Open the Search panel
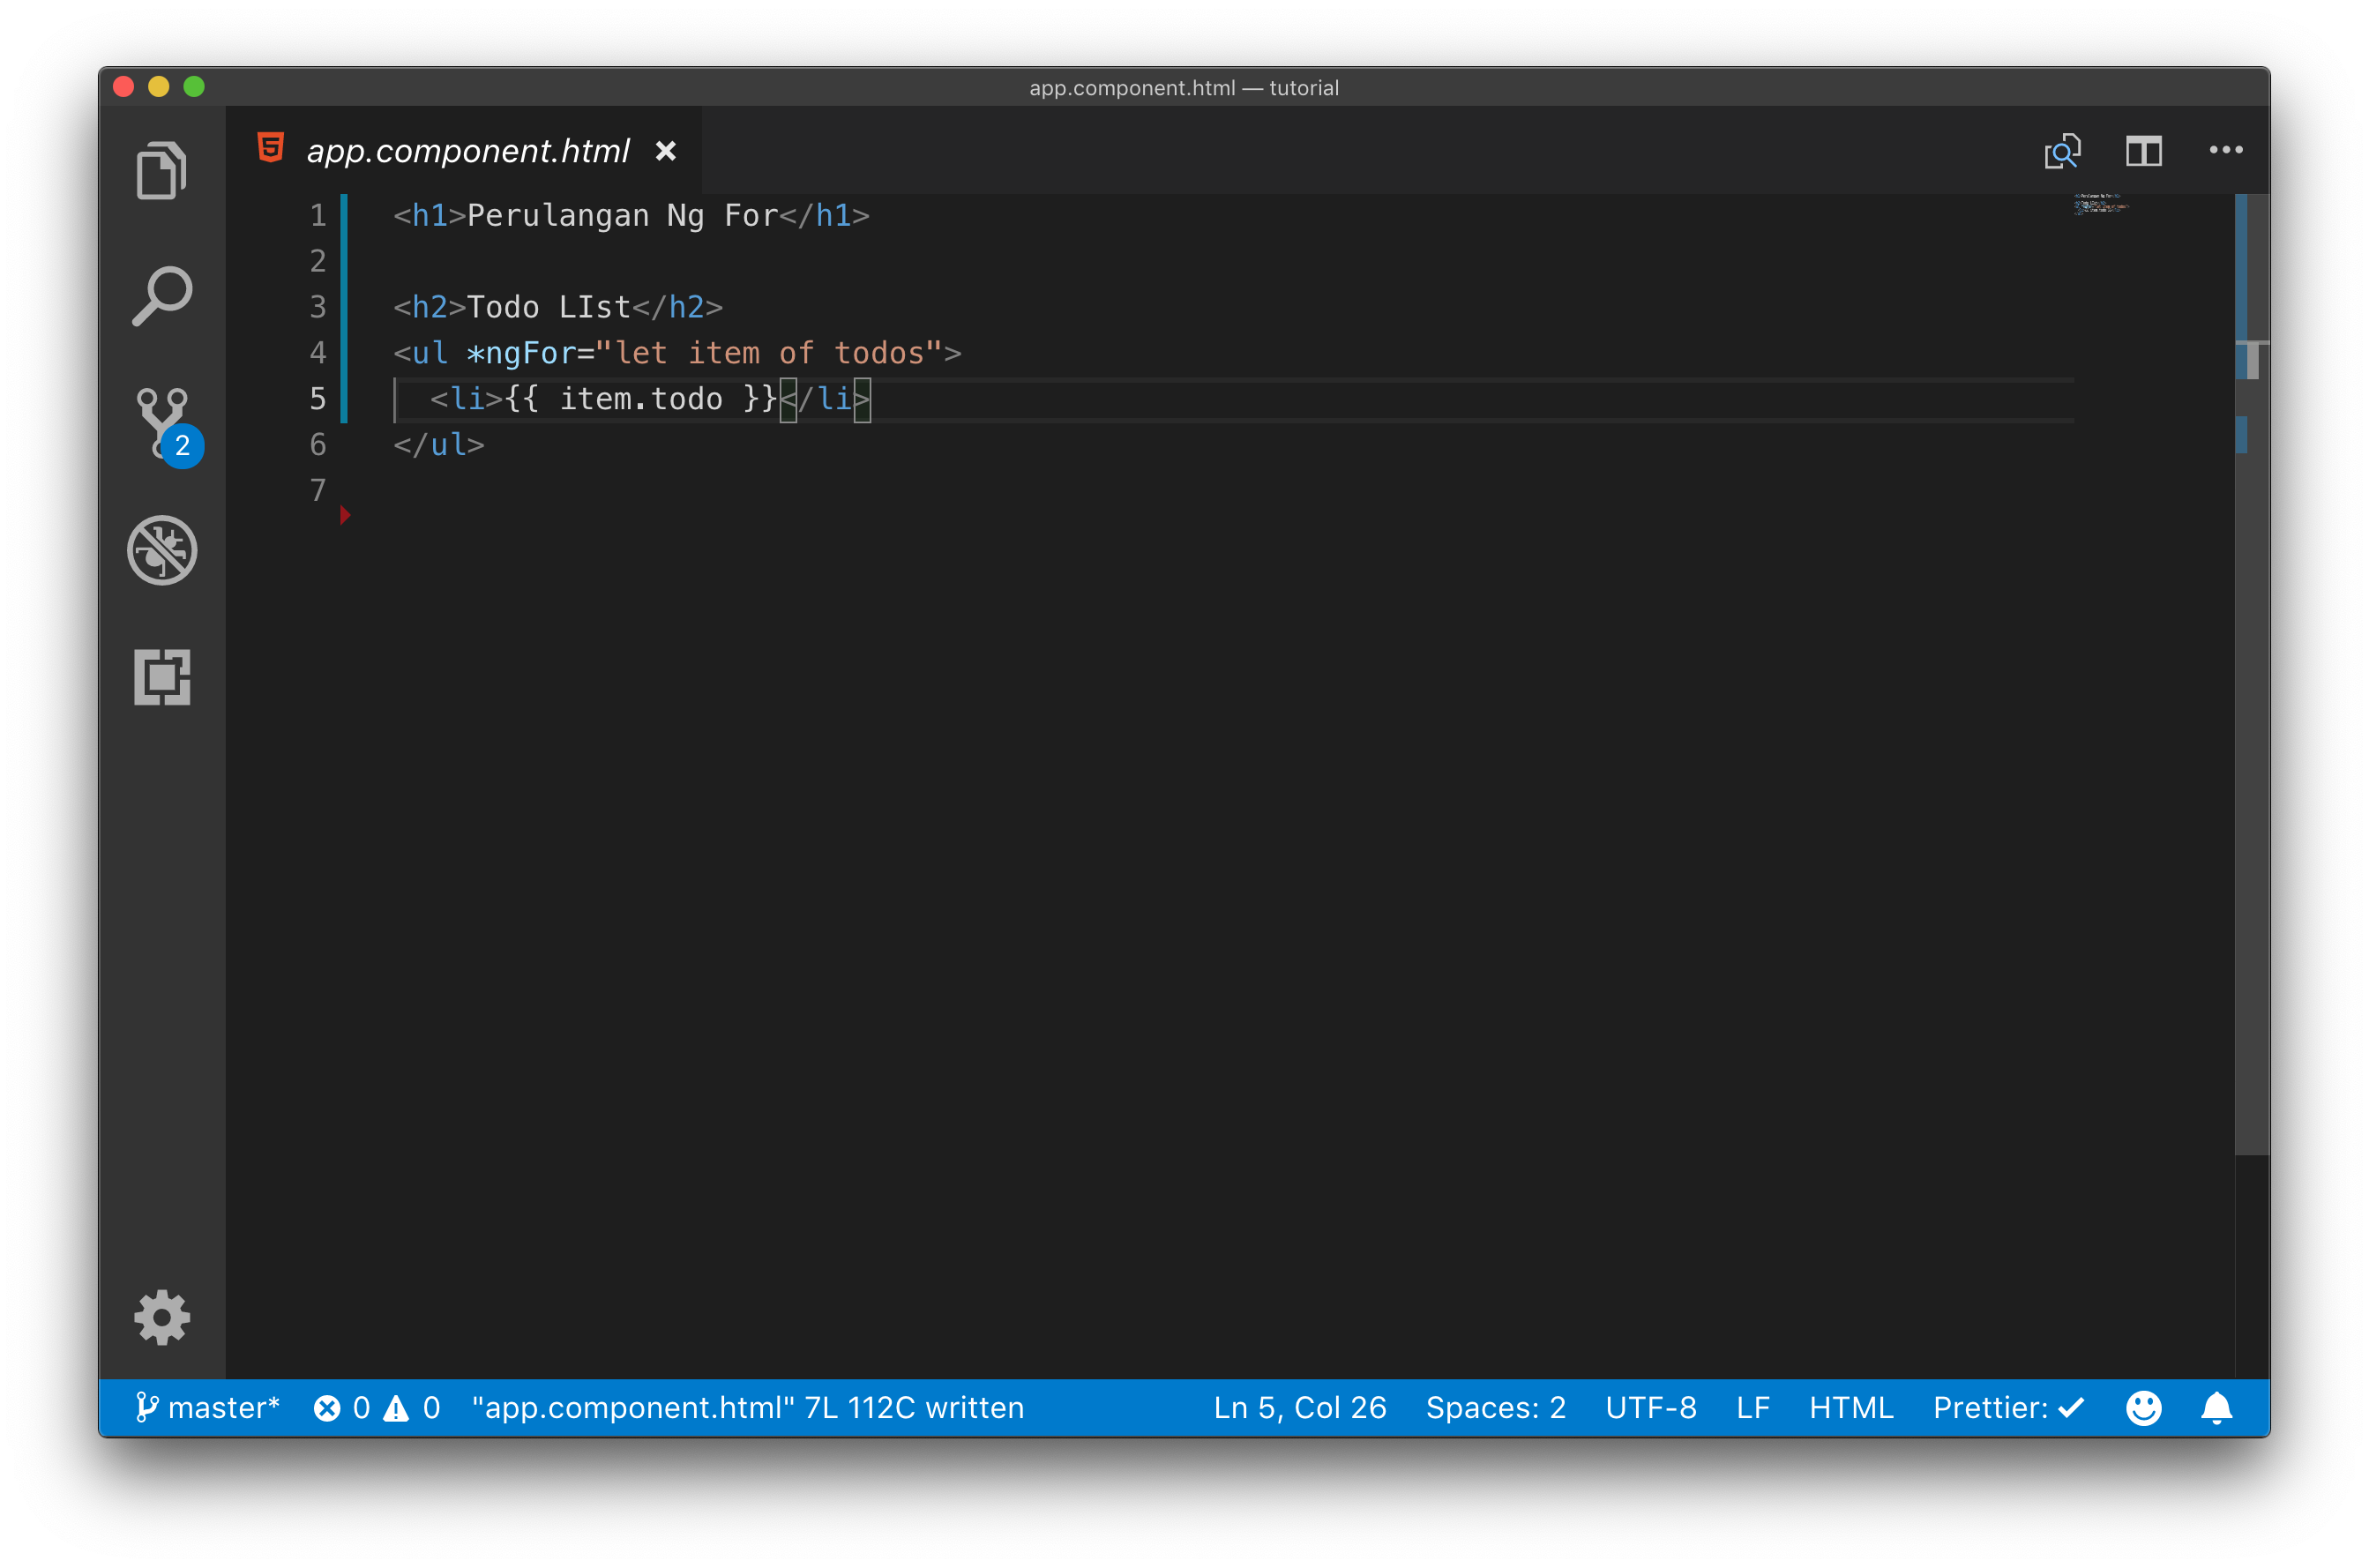This screenshot has height=1568, width=2369. [161, 297]
